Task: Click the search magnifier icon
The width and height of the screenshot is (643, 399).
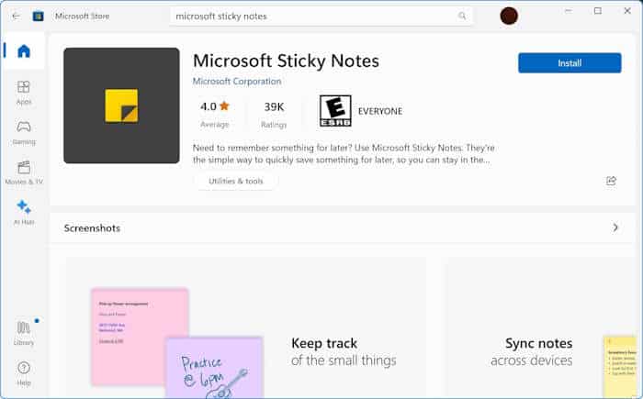Action: tap(462, 16)
